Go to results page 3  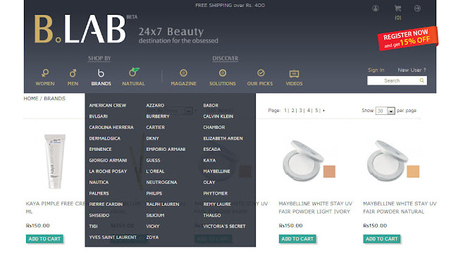pyautogui.click(x=301, y=111)
